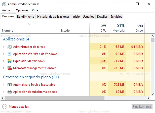Screen dimensions: 155x113
Task: Click the Menos detalles link
Action: pos(19,107)
